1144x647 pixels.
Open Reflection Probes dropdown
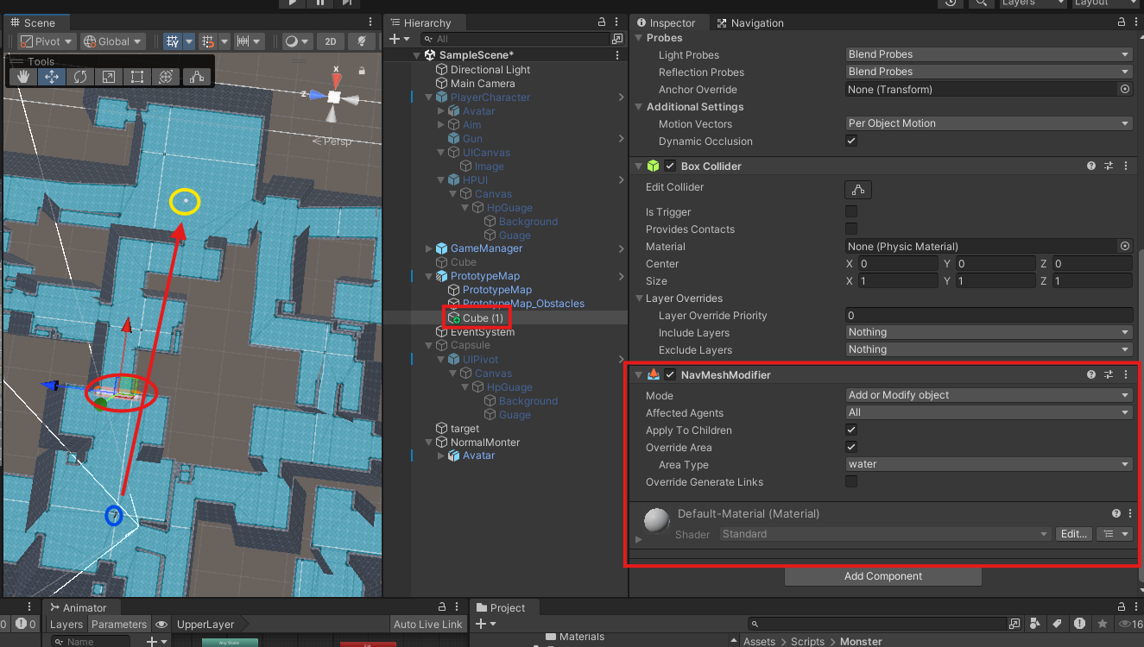[989, 72]
